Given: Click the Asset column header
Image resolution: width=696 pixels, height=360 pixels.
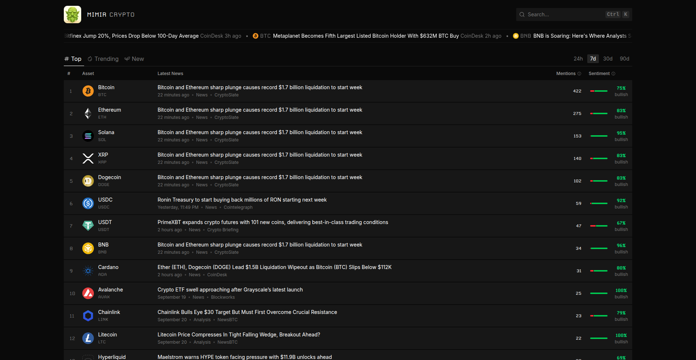Looking at the screenshot, I should (88, 74).
